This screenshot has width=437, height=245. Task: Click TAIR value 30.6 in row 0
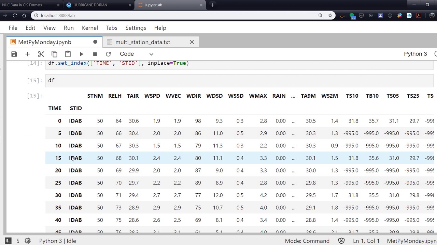[x=134, y=121]
